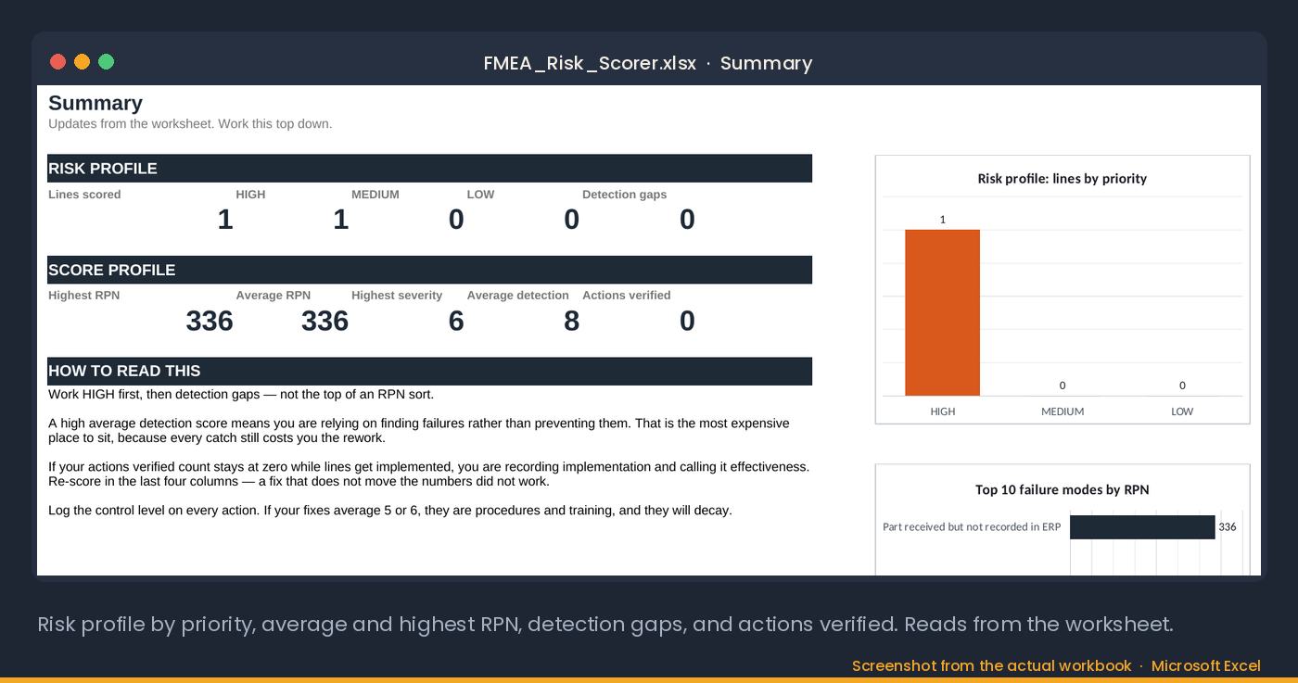Select the 'Average RPN' label

pos(273,296)
